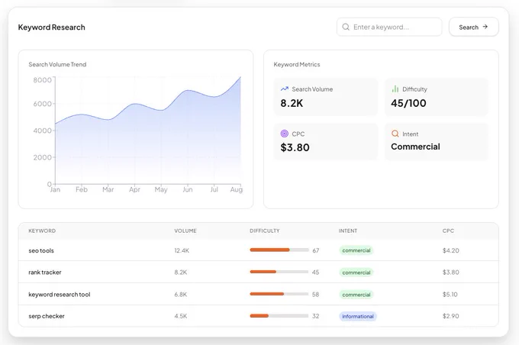Click the Keyword Metrics heading

click(297, 64)
